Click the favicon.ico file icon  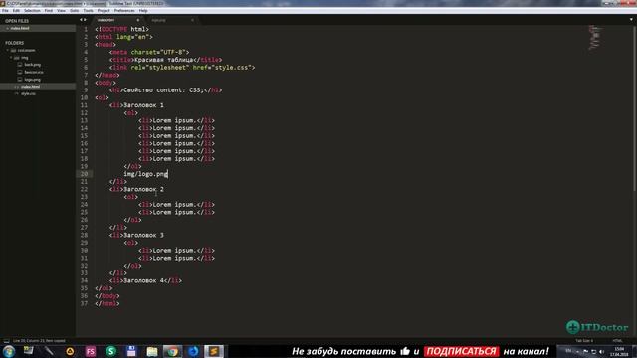pyautogui.click(x=20, y=72)
